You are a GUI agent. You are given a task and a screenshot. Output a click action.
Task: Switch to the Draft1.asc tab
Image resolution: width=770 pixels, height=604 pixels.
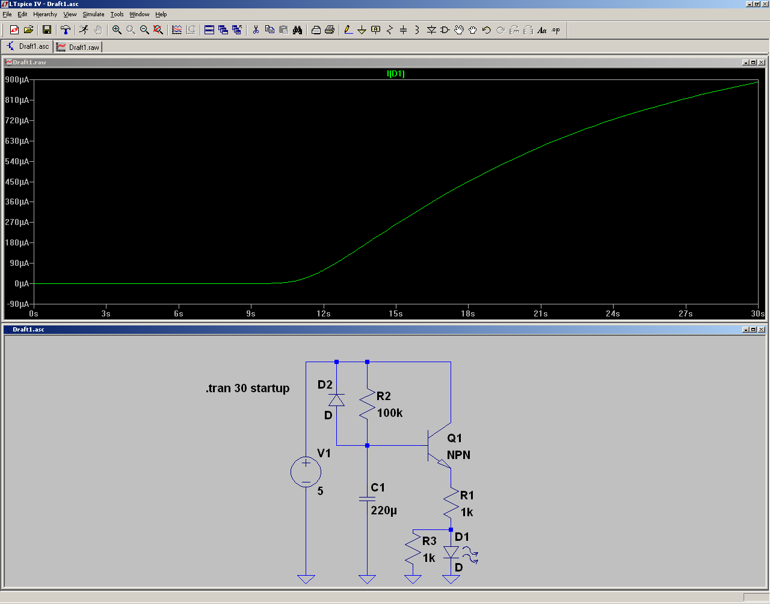point(28,46)
